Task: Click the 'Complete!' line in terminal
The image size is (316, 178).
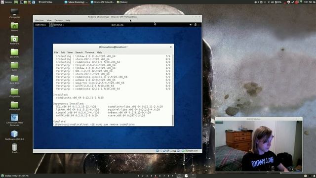Action: (60, 122)
